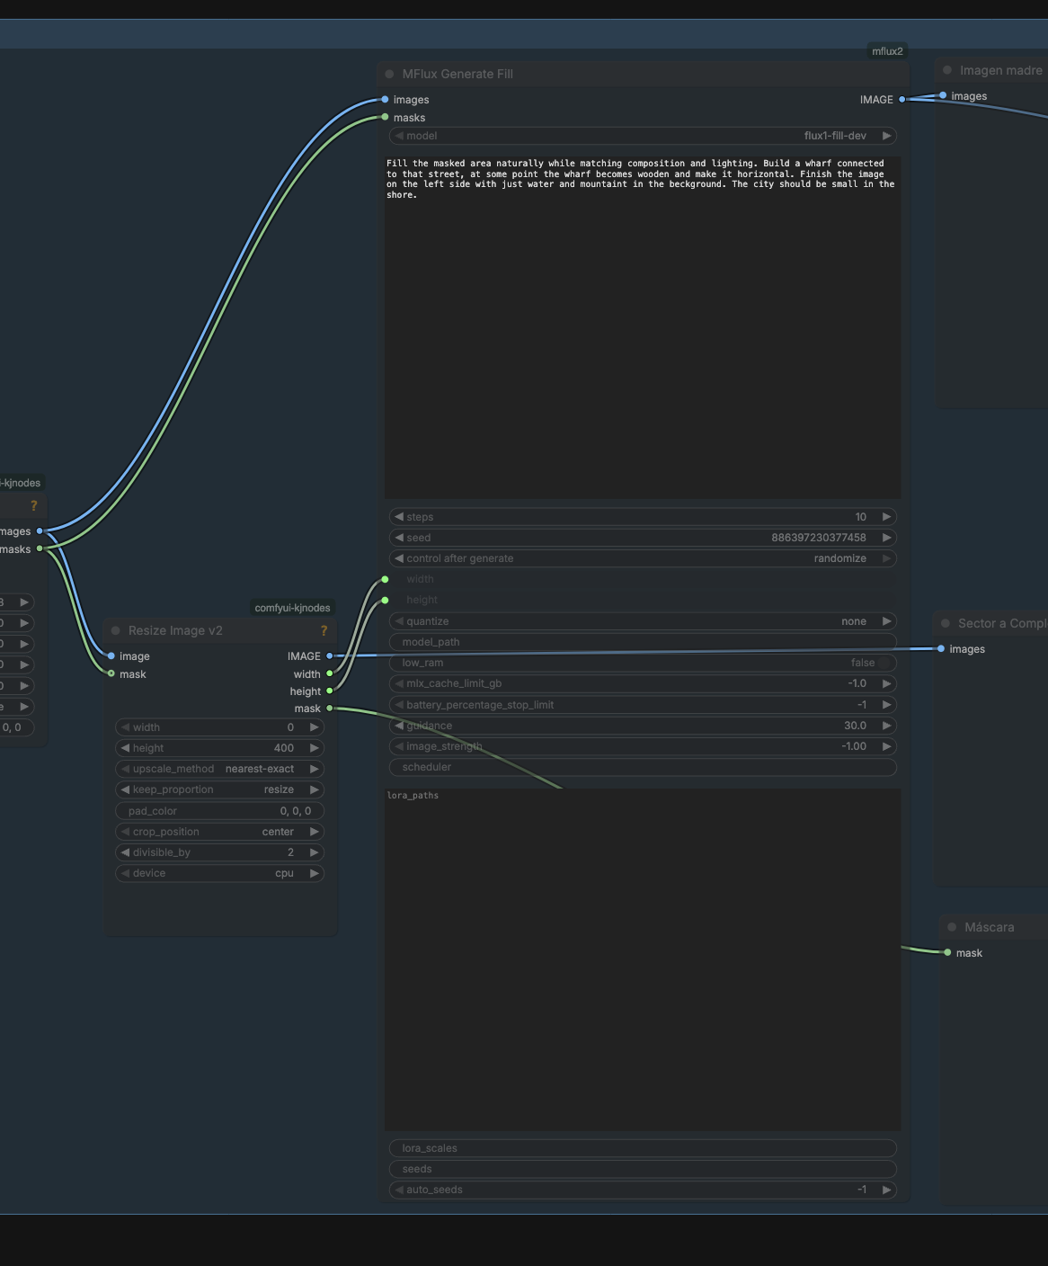This screenshot has height=1266, width=1048.
Task: Cycle control after generate forward from randomize
Action: (x=886, y=558)
